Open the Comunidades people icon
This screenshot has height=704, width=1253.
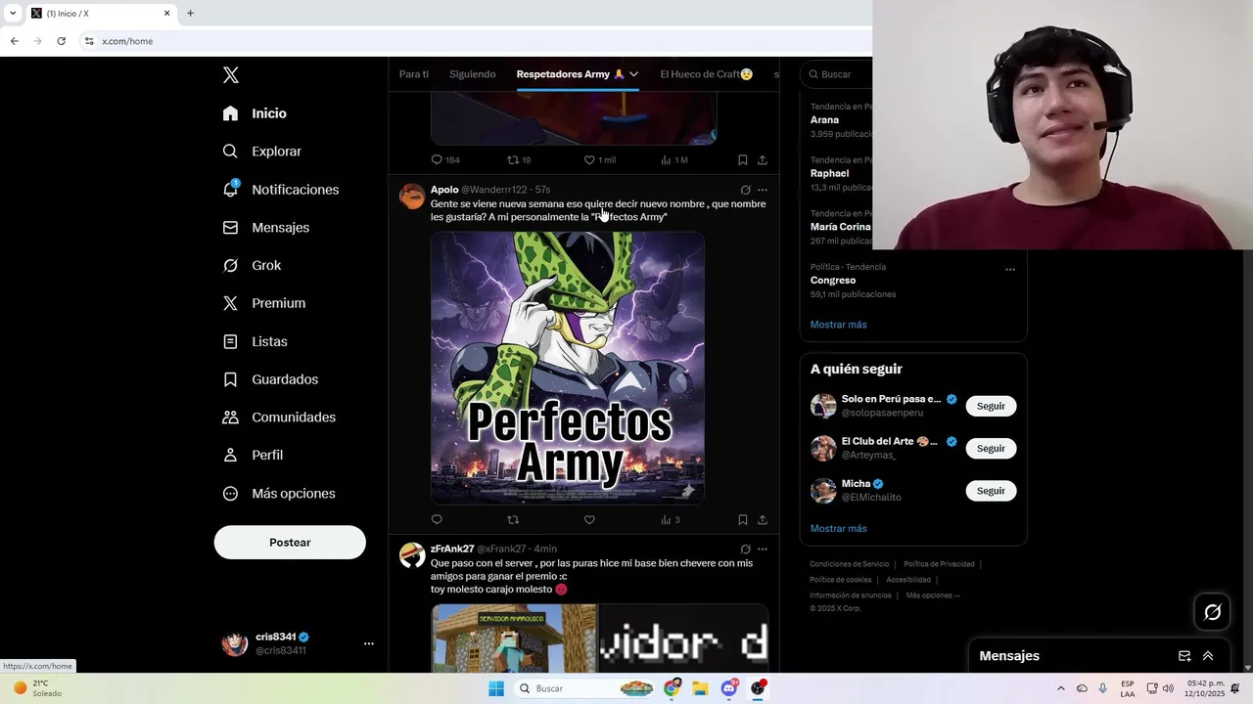pyautogui.click(x=230, y=417)
